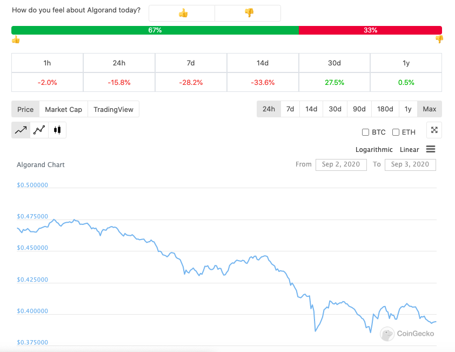The image size is (455, 352).
Task: Click the sentiment question text
Action: (x=76, y=10)
